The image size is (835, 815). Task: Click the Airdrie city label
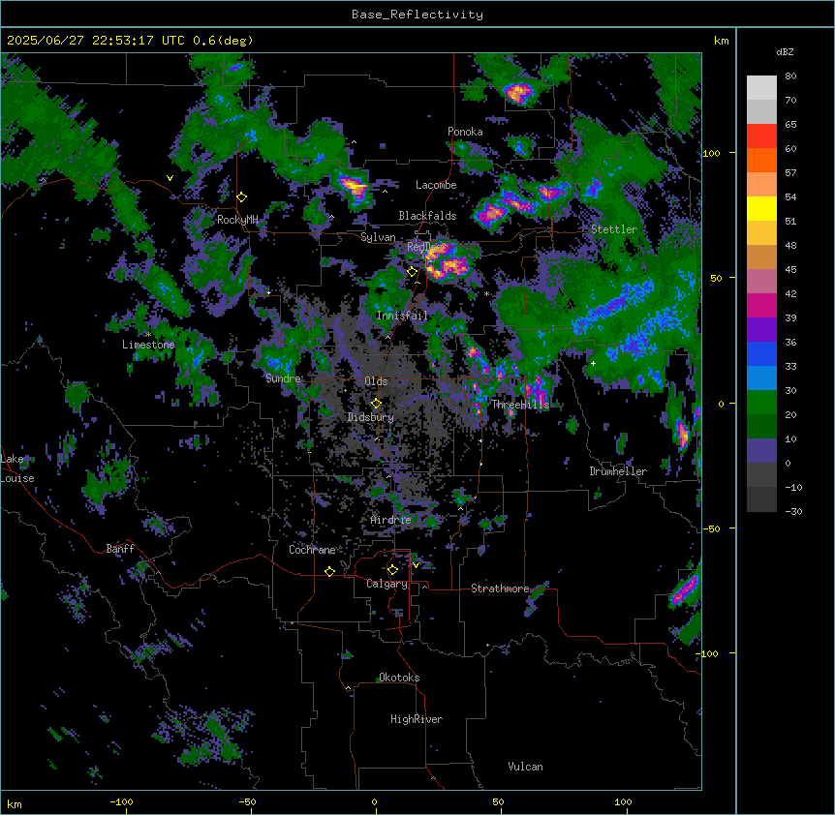pyautogui.click(x=391, y=520)
